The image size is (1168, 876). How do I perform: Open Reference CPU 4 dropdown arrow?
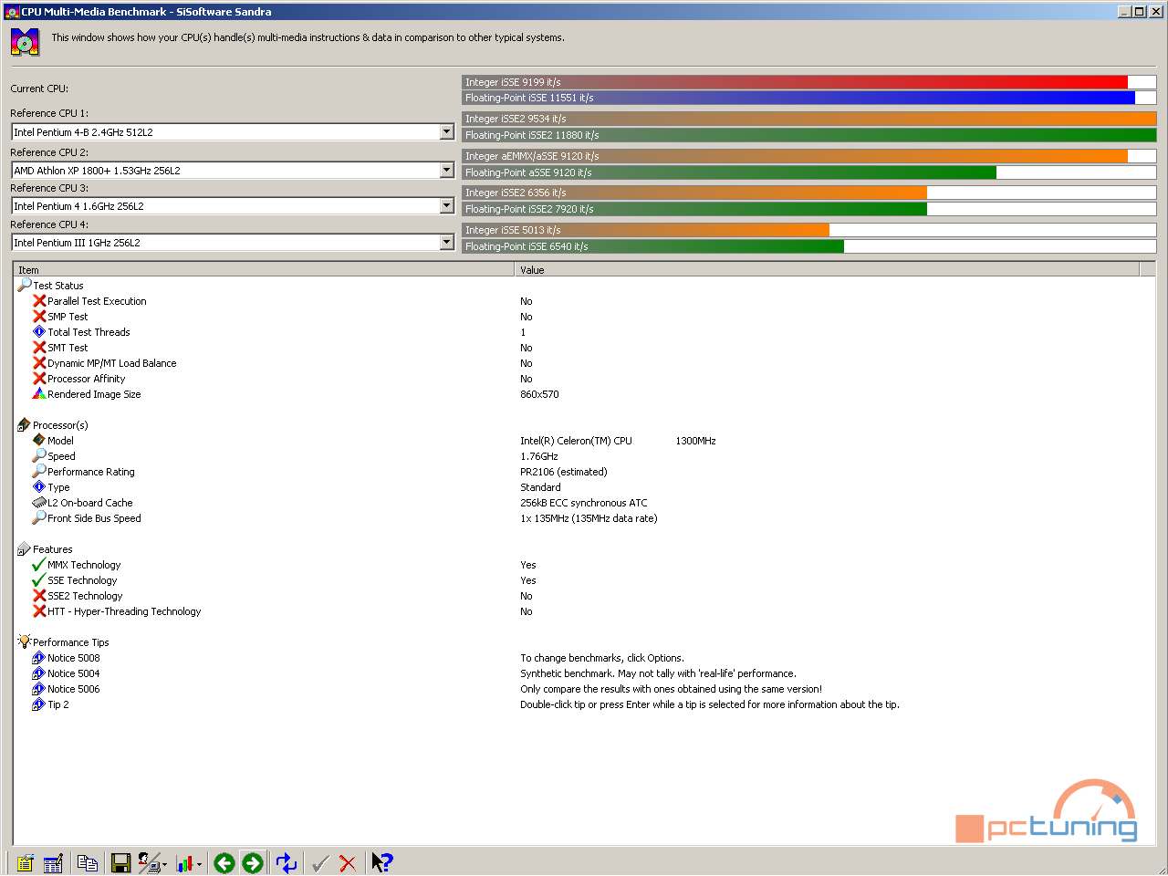click(446, 243)
